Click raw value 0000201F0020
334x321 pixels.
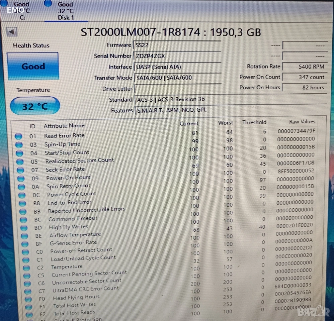click(295, 225)
